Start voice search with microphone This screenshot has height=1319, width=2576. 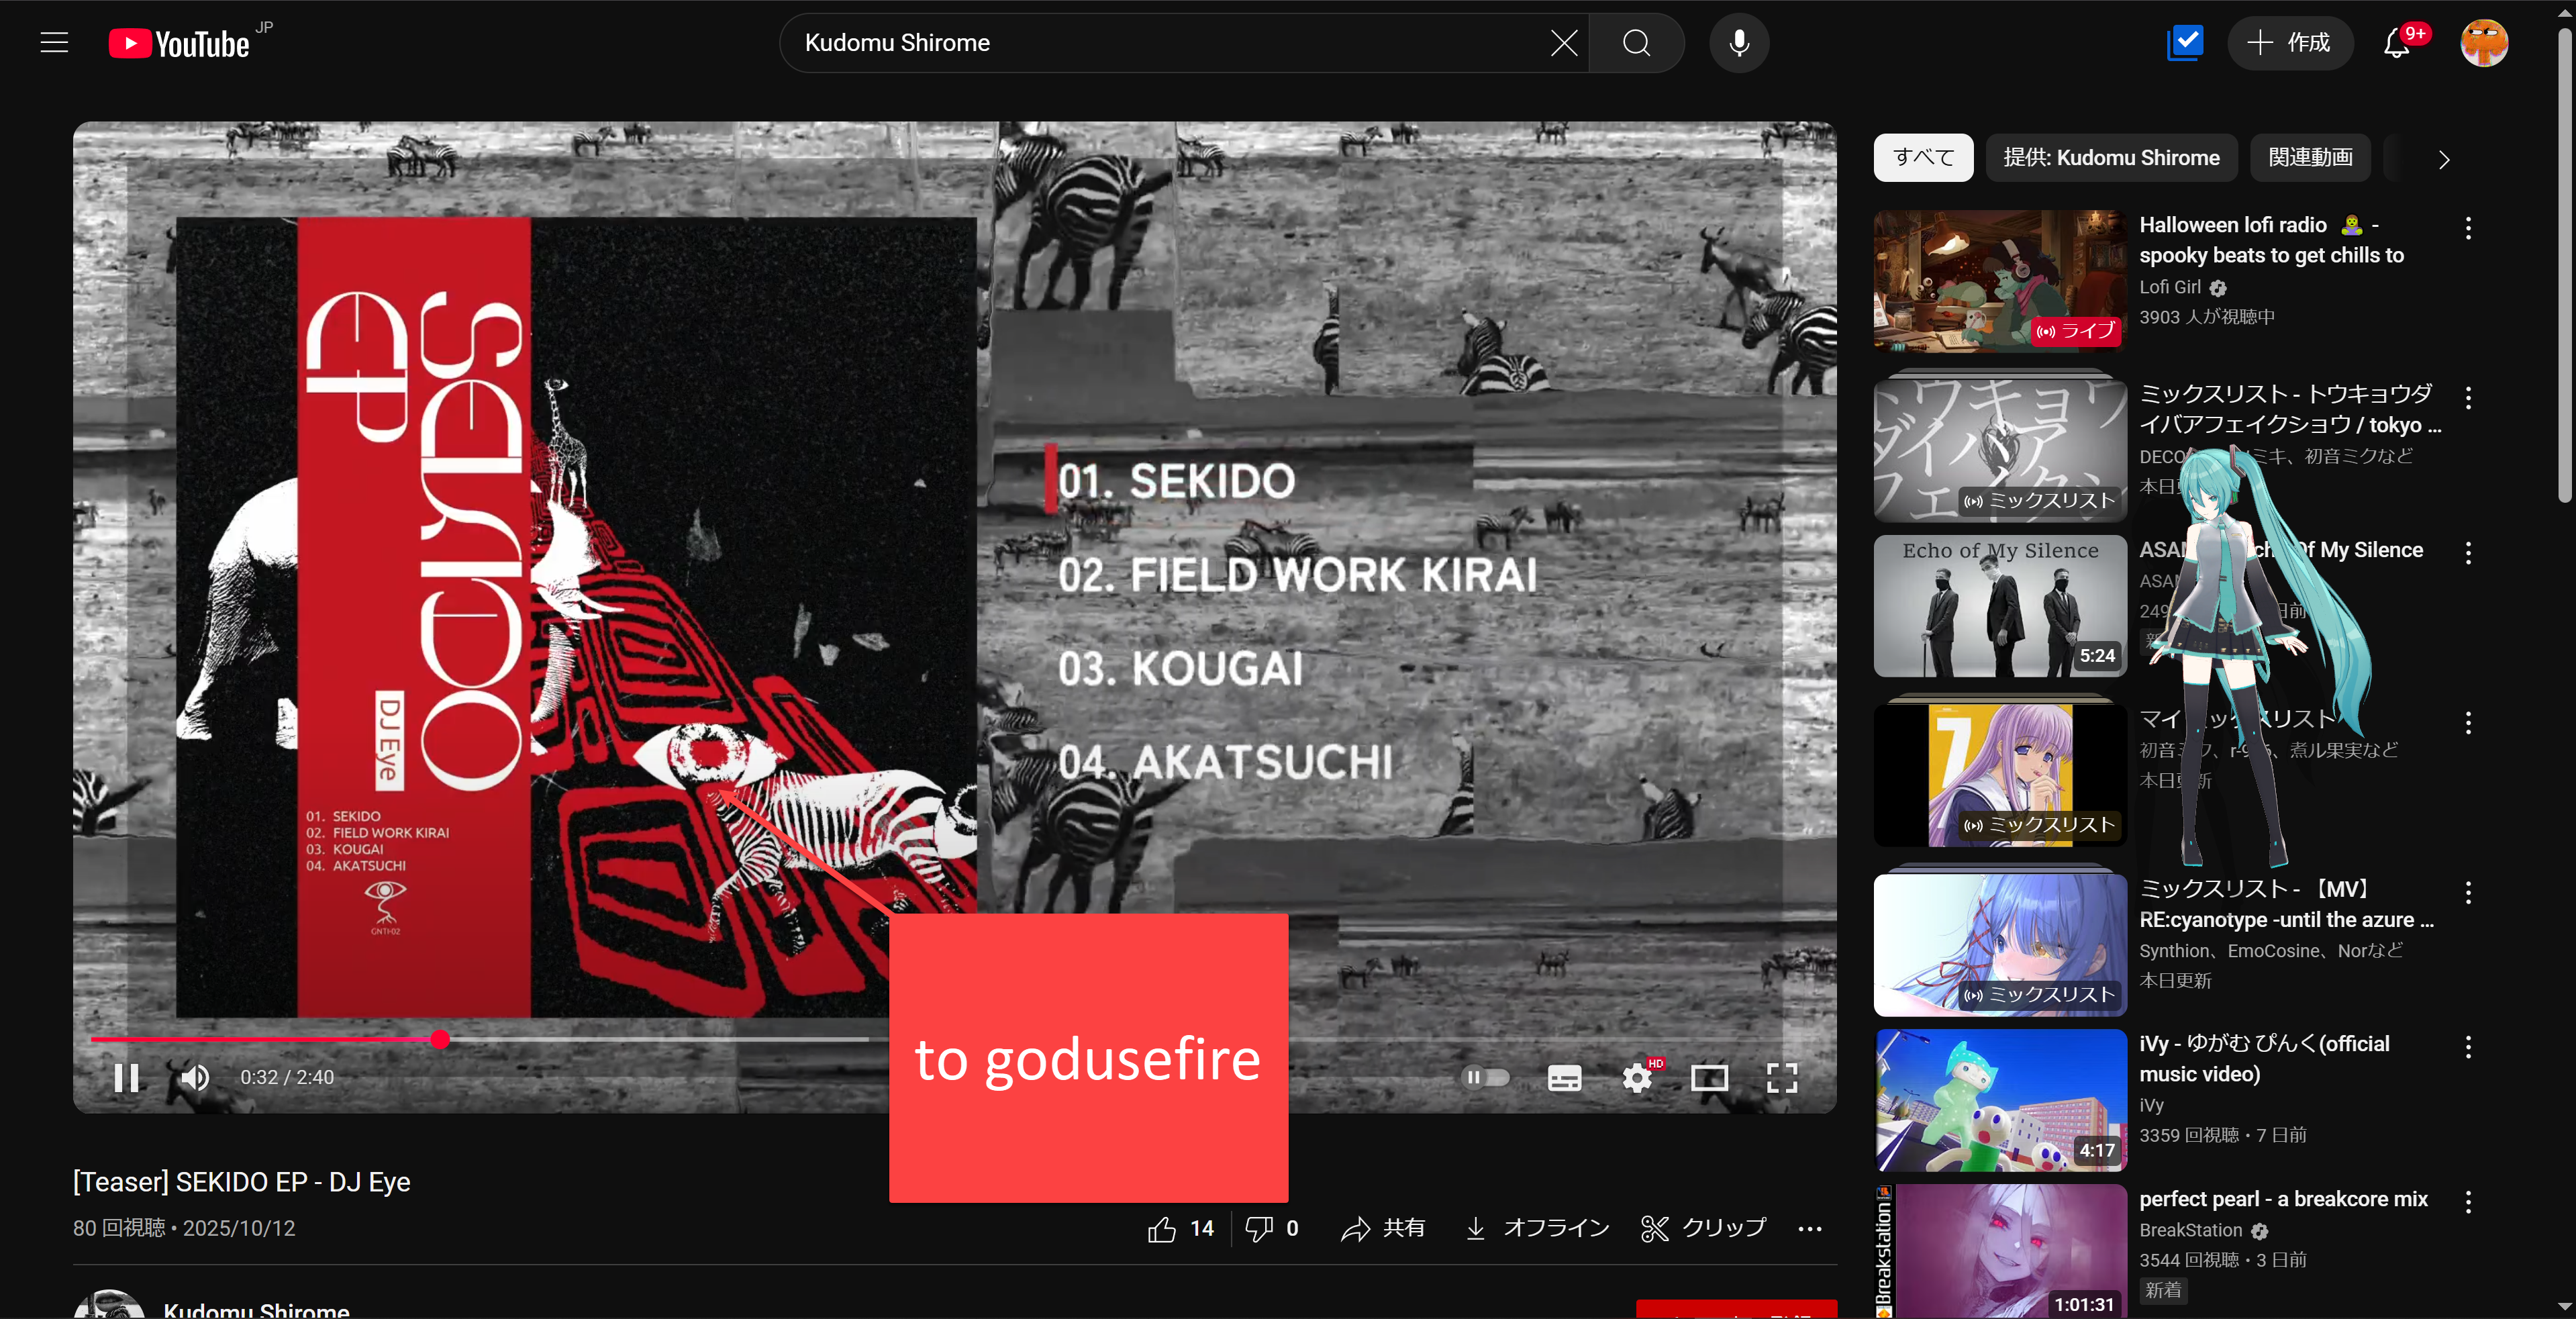coord(1739,43)
